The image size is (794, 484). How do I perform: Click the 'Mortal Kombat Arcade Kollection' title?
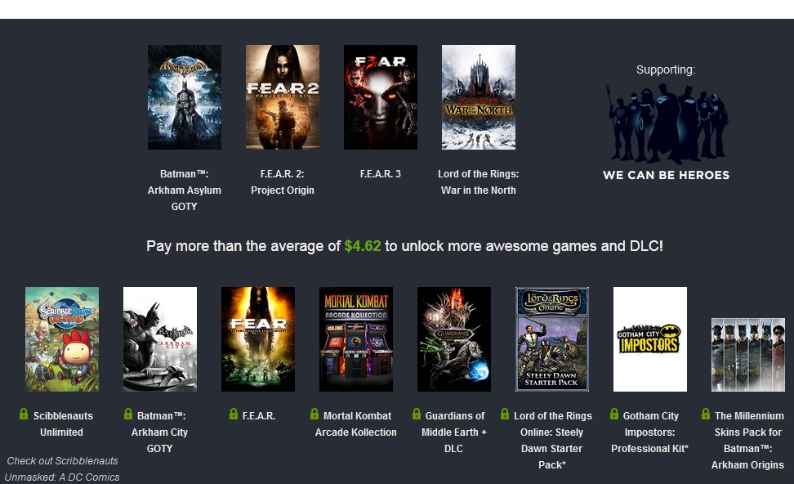pos(356,423)
